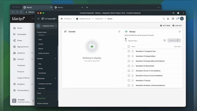
Task: Open Templates in Klaviyo sidebar
Action: (21, 65)
